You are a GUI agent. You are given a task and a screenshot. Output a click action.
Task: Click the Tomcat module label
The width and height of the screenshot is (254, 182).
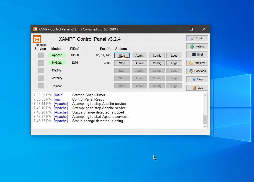click(x=57, y=86)
